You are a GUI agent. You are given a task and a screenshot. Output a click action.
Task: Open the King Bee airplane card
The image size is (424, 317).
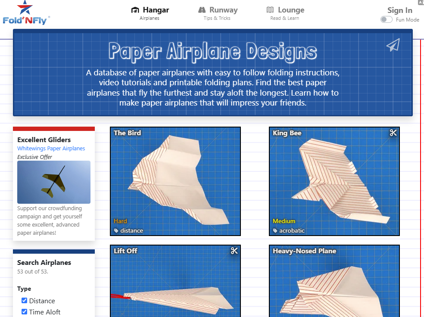(334, 181)
